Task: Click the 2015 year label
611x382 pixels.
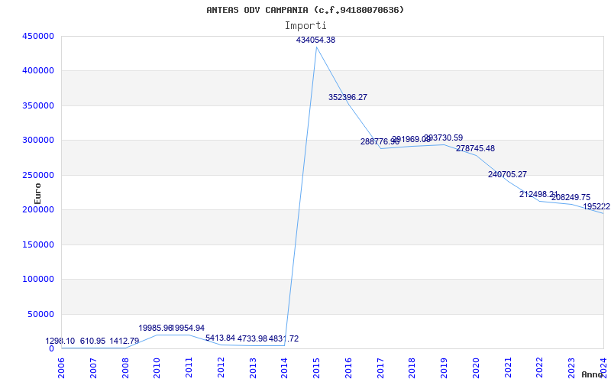Action: (x=316, y=367)
